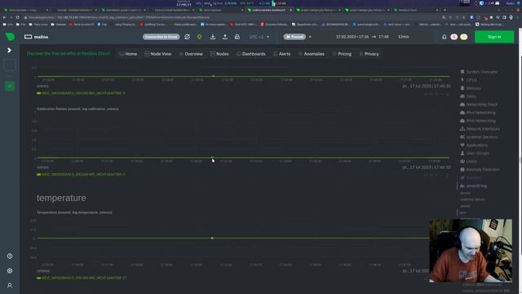Screen dimensions: 522x294
Task: Open a new browser tab with plus
Action: coord(445,10)
